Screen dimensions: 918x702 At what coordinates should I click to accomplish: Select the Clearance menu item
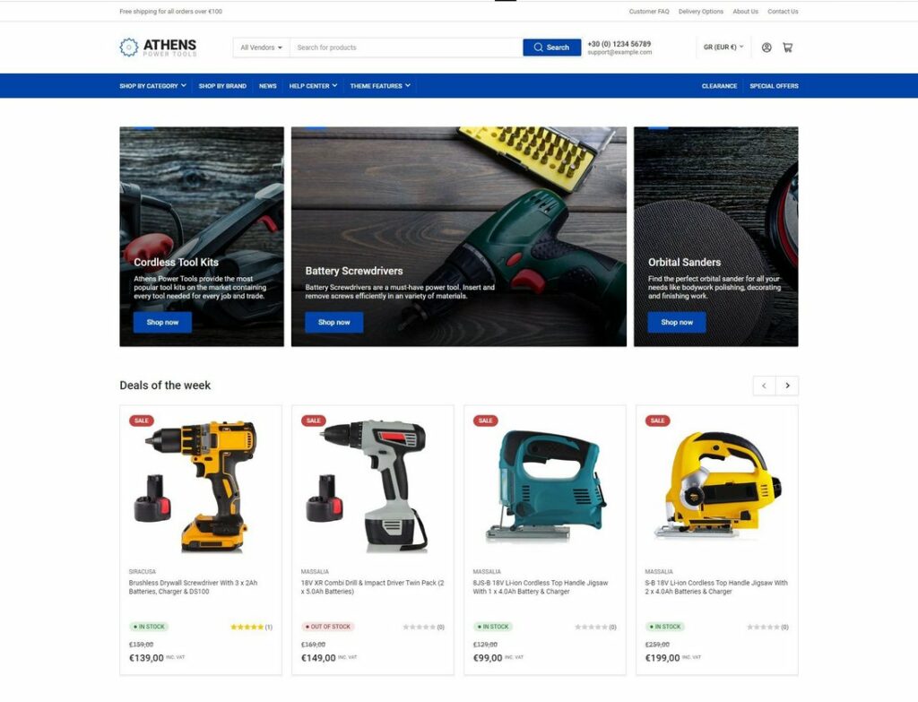point(719,86)
